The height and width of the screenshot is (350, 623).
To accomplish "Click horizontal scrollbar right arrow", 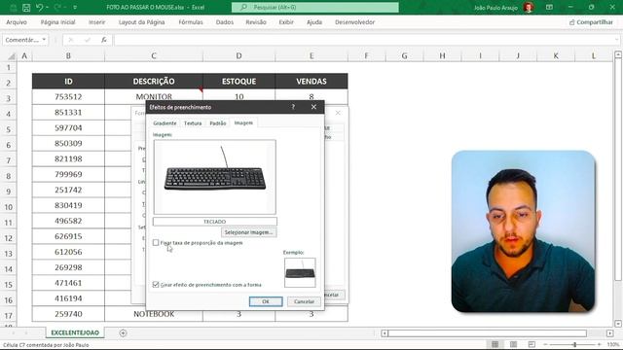I will [610, 333].
